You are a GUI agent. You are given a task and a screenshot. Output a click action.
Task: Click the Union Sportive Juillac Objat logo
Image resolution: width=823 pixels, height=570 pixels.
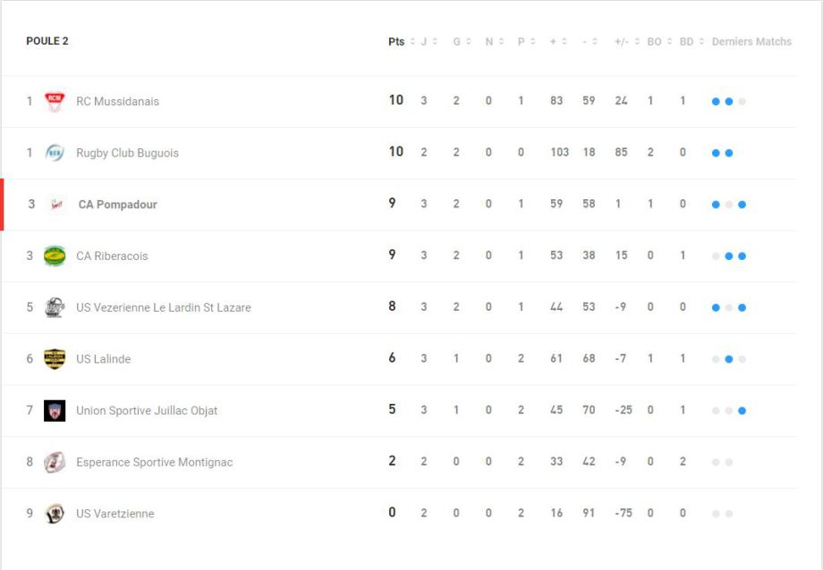[55, 411]
